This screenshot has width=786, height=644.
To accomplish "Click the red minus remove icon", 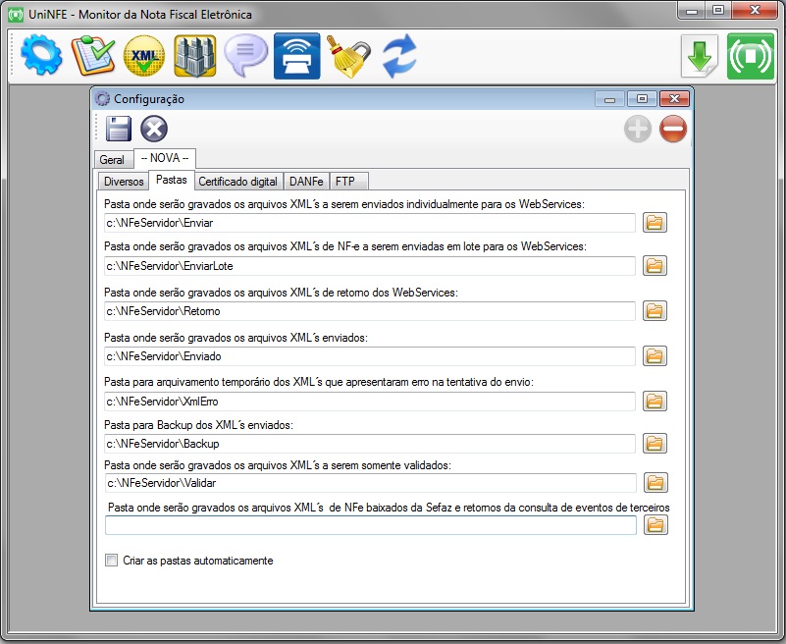I will tap(673, 129).
